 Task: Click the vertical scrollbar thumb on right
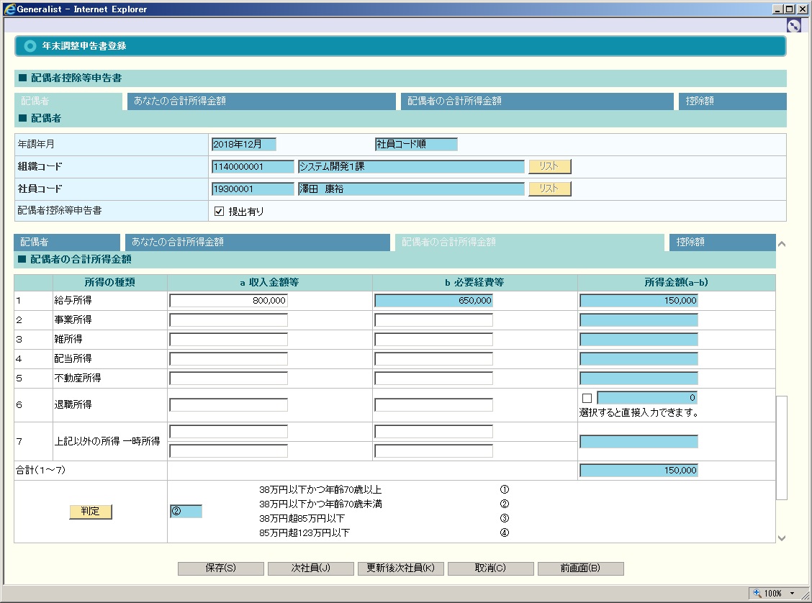781,446
